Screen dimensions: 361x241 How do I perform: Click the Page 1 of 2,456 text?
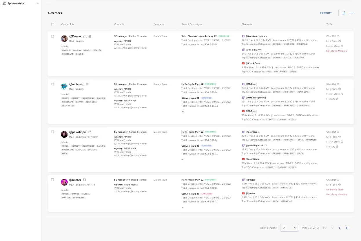click(311, 228)
